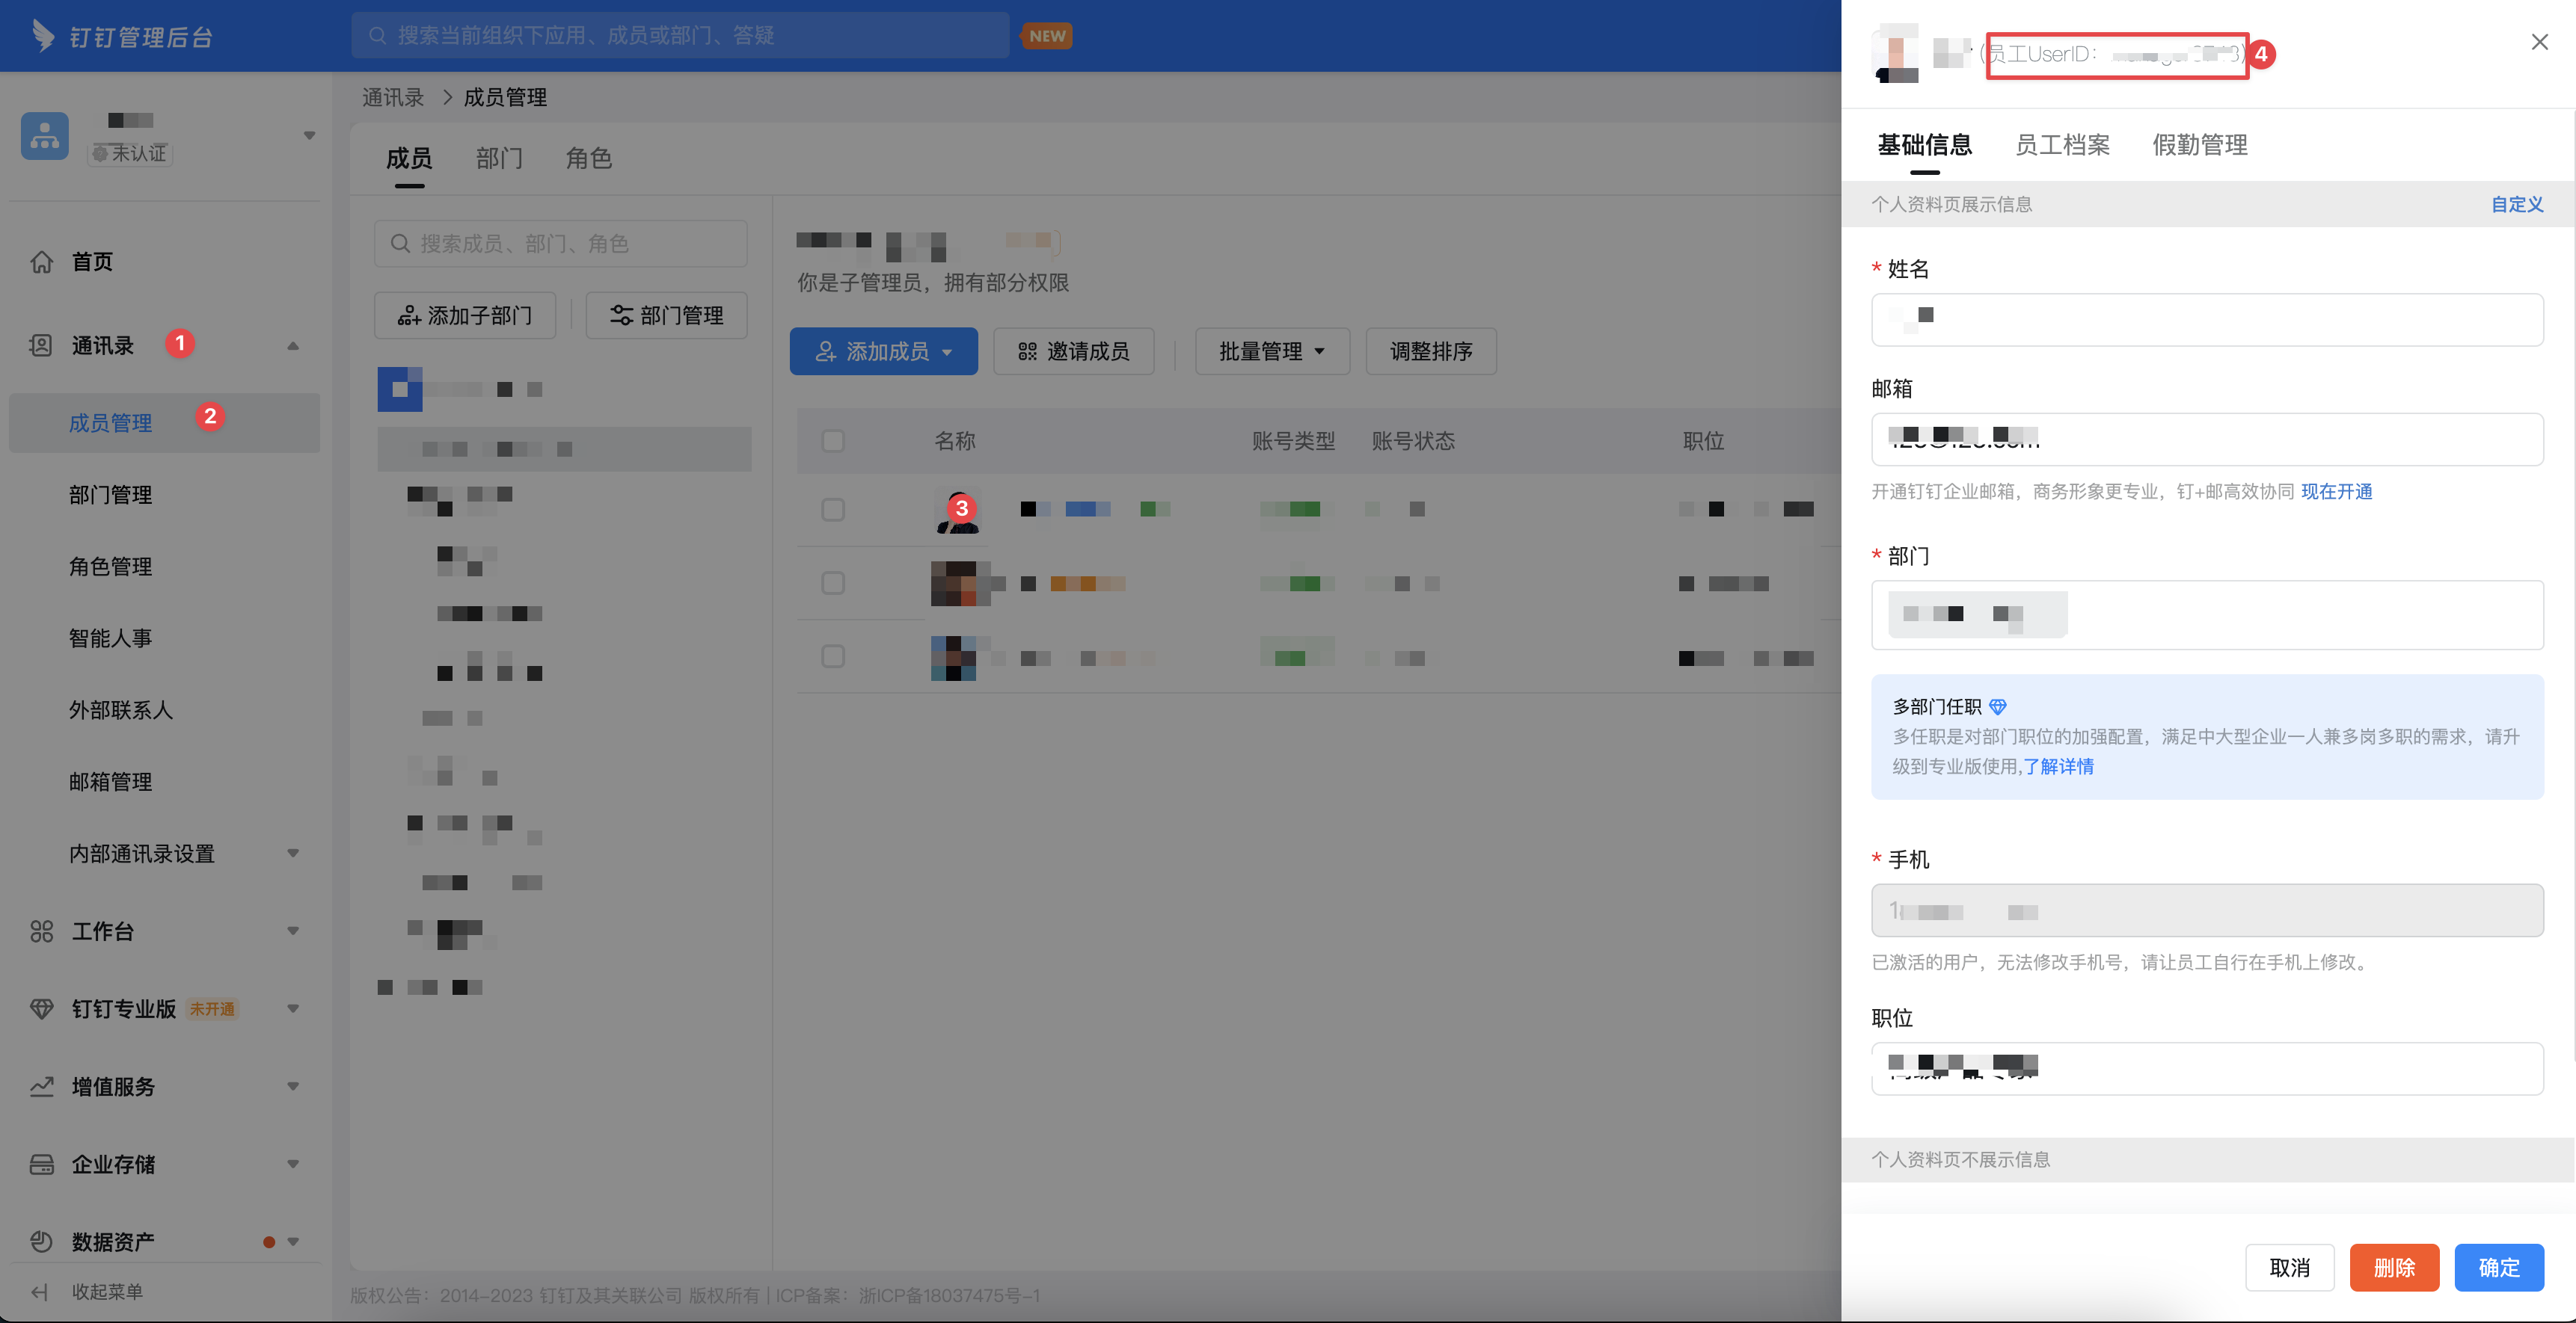The height and width of the screenshot is (1323, 2576).
Task: Switch to the 员工档案 tab
Action: tap(2062, 145)
